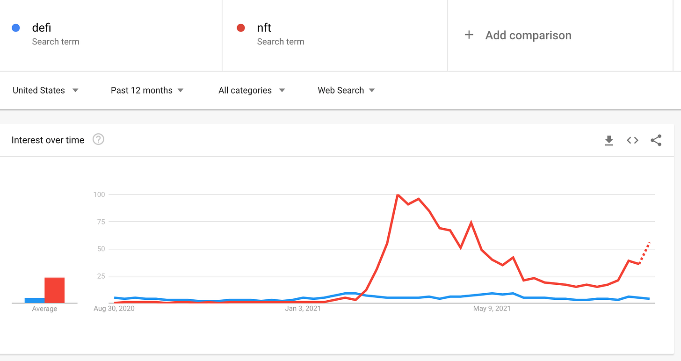Viewport: 681px width, 361px height.
Task: Click Add comparison
Action: coord(528,35)
